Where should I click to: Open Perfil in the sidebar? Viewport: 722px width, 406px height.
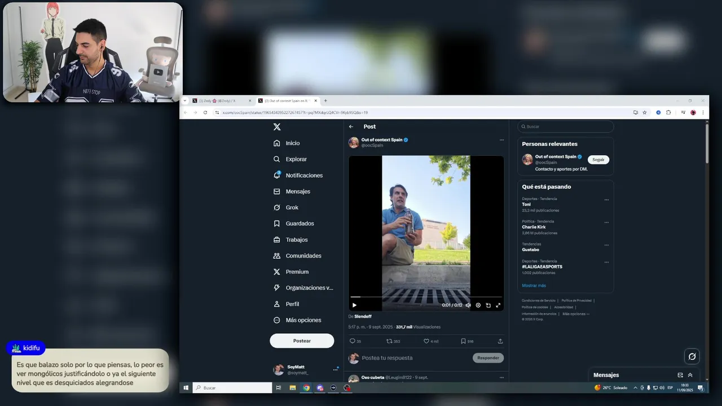coord(287,304)
